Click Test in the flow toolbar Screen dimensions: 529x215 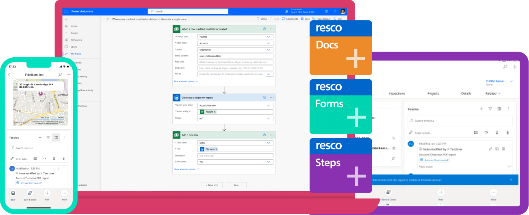point(338,19)
